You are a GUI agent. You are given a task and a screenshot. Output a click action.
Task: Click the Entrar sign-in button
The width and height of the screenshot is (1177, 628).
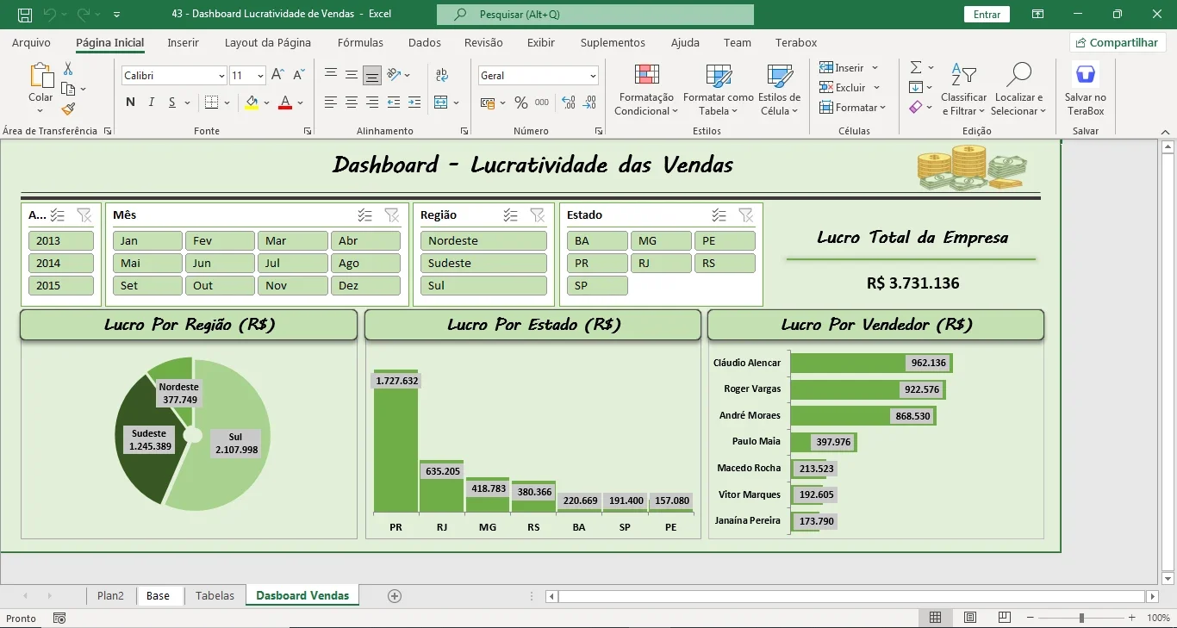pos(987,15)
